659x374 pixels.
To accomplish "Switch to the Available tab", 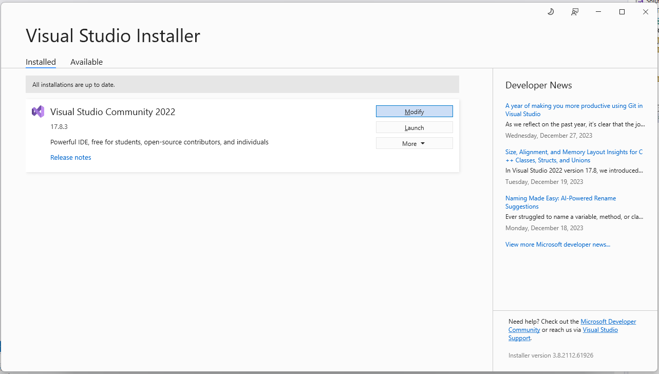I will [x=86, y=62].
